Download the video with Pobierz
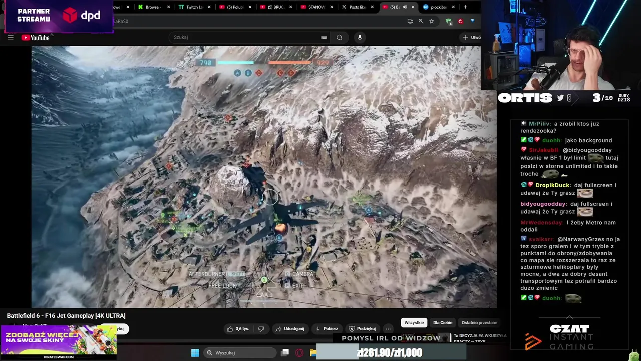Screen dimensions: 641x361 pyautogui.click(x=327, y=329)
